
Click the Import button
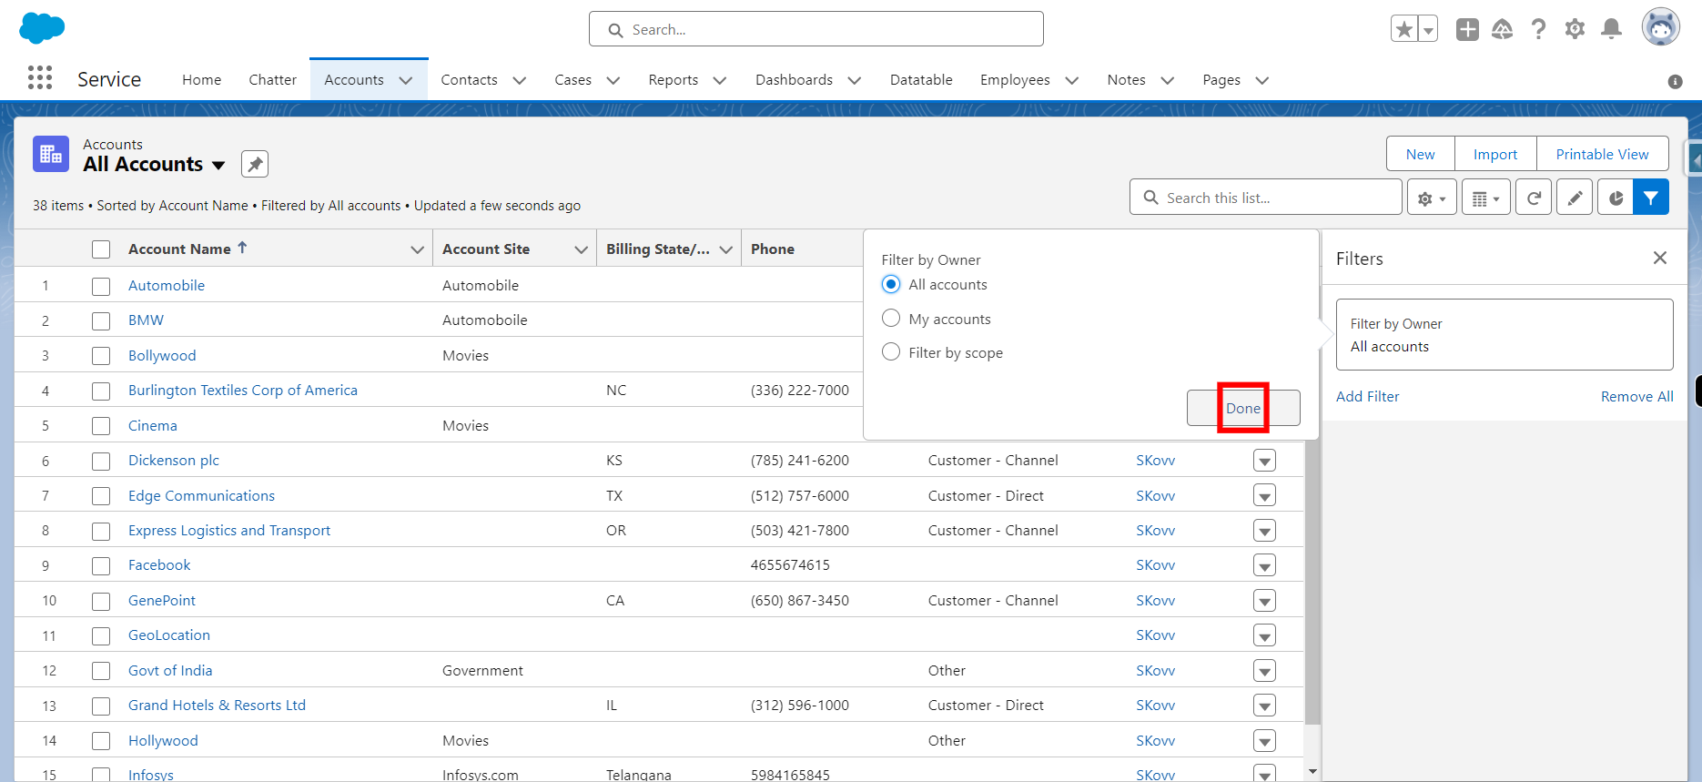[1495, 154]
